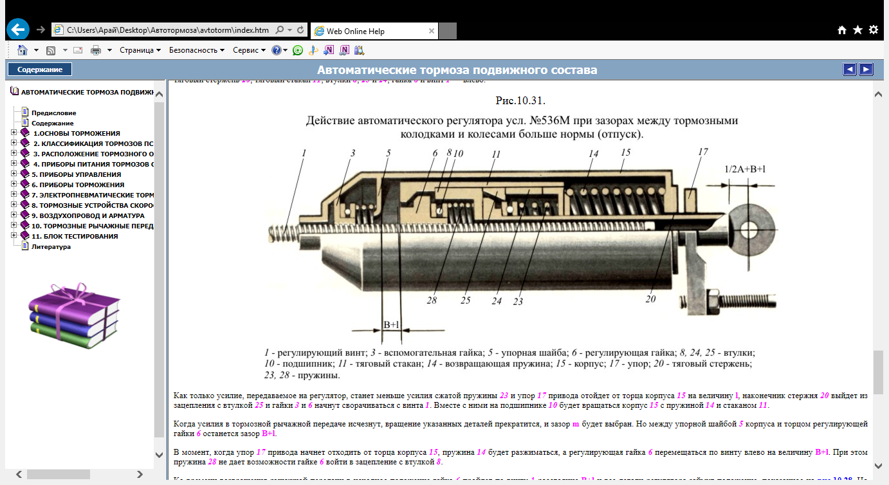Image resolution: width=889 pixels, height=485 pixels.
Task: Click the stacked books image
Action: click(75, 315)
